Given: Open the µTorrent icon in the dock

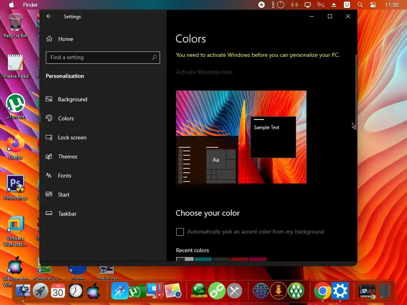Looking at the screenshot, I should click(137, 291).
